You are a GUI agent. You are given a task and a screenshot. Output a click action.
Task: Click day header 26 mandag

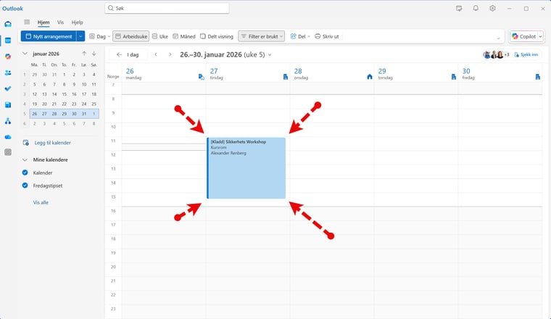[133, 74]
